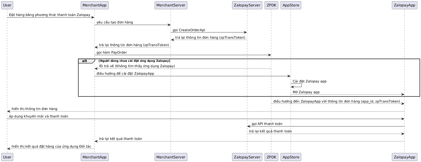Click the bottom AppStore participant box
Screen dimensions: 421x162
pos(291,157)
